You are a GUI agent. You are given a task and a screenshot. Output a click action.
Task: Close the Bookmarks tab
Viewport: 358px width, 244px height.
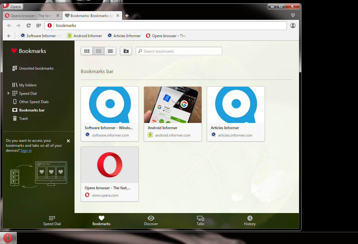118,15
